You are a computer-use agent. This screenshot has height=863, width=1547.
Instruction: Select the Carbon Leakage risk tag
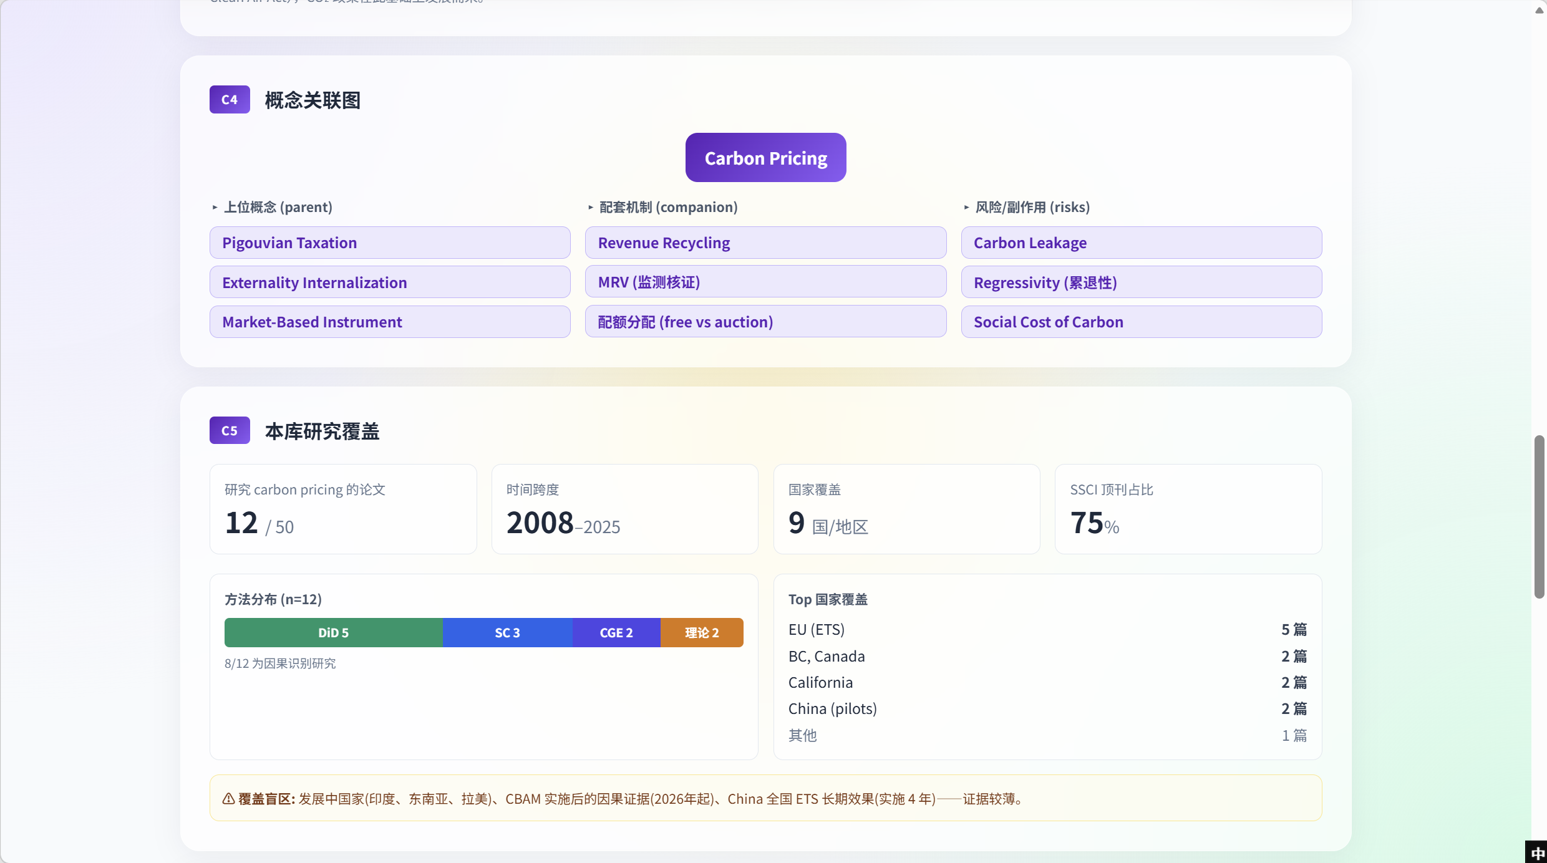pyautogui.click(x=1142, y=243)
